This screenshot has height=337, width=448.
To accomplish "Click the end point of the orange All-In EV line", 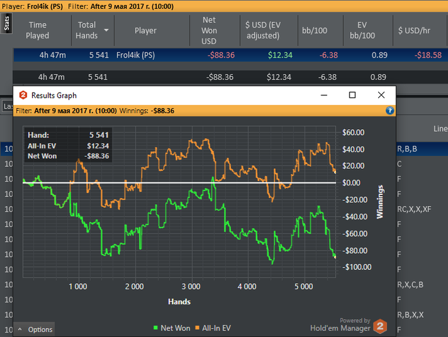I will pyautogui.click(x=335, y=172).
